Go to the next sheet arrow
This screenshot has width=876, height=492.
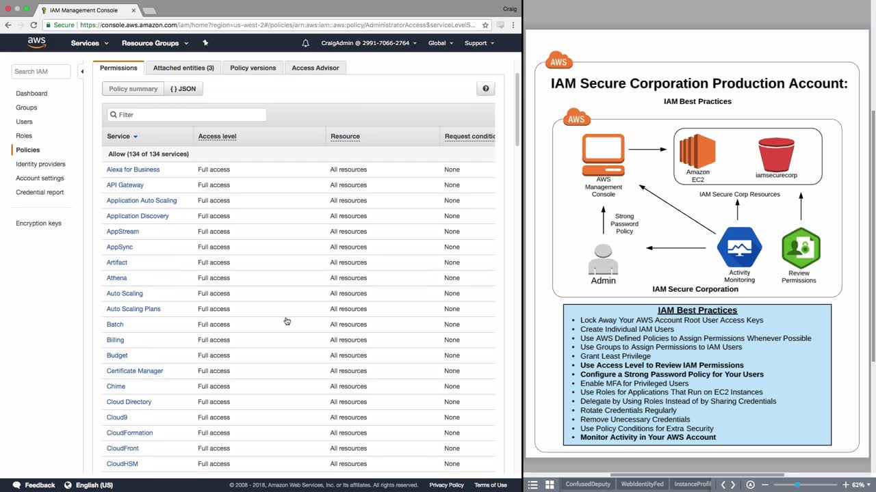(733, 484)
